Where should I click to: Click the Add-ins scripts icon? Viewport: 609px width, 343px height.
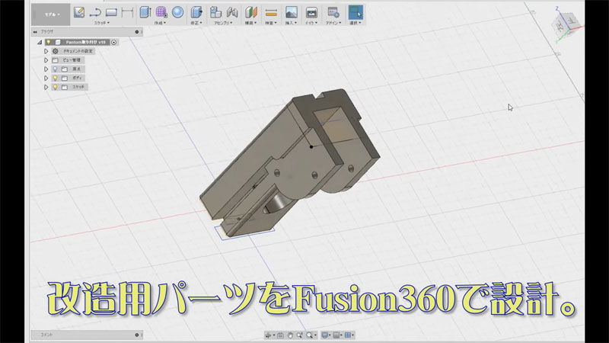(333, 12)
